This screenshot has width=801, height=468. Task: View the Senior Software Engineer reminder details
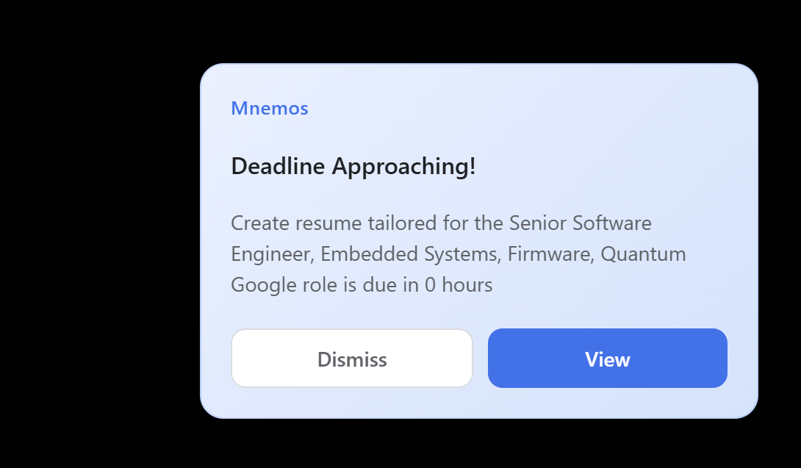(x=608, y=358)
